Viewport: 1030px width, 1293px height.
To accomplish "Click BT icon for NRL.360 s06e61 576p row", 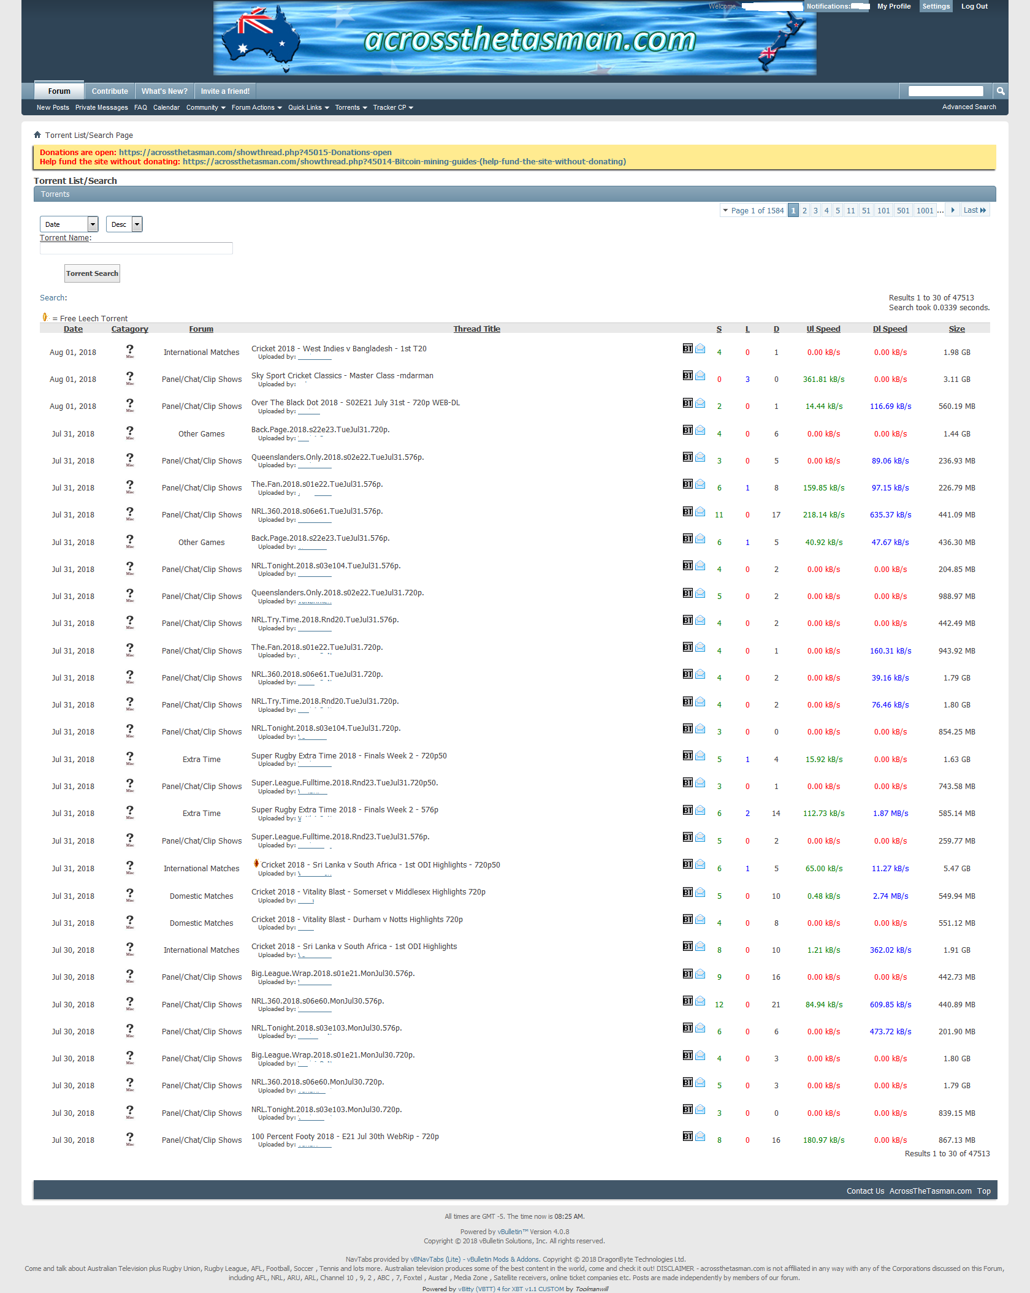I will 687,511.
